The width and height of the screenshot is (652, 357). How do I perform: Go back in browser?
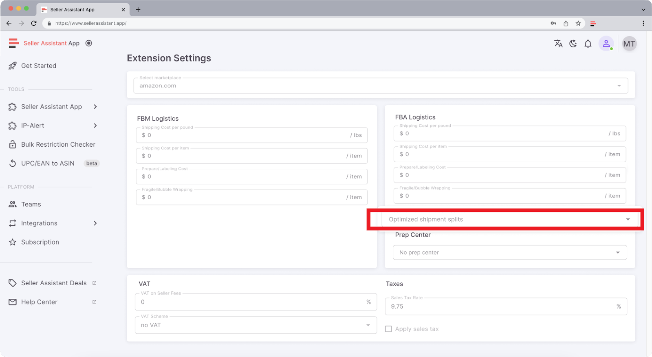tap(9, 23)
